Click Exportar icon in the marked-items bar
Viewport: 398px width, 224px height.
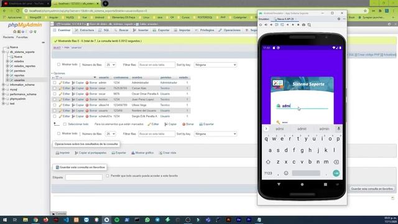coord(201,124)
